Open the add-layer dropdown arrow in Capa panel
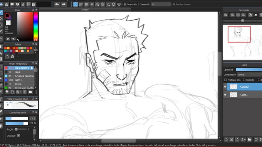 (245, 139)
